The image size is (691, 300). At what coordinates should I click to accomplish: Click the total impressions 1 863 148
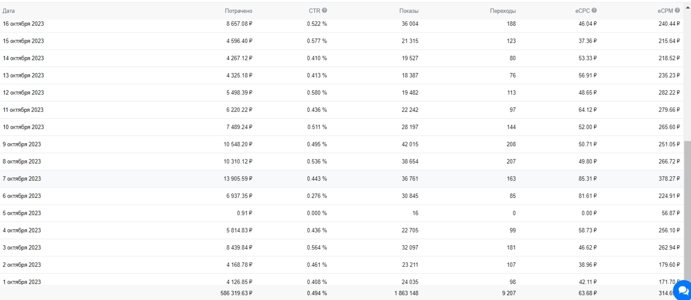[x=406, y=293]
